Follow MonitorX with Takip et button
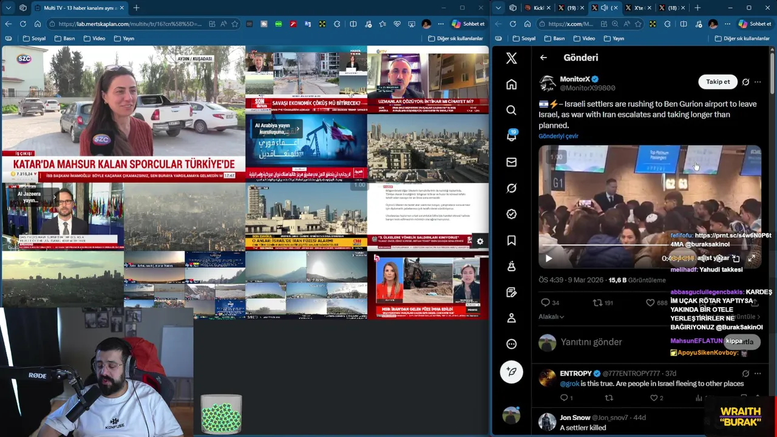The height and width of the screenshot is (437, 777). (x=718, y=82)
